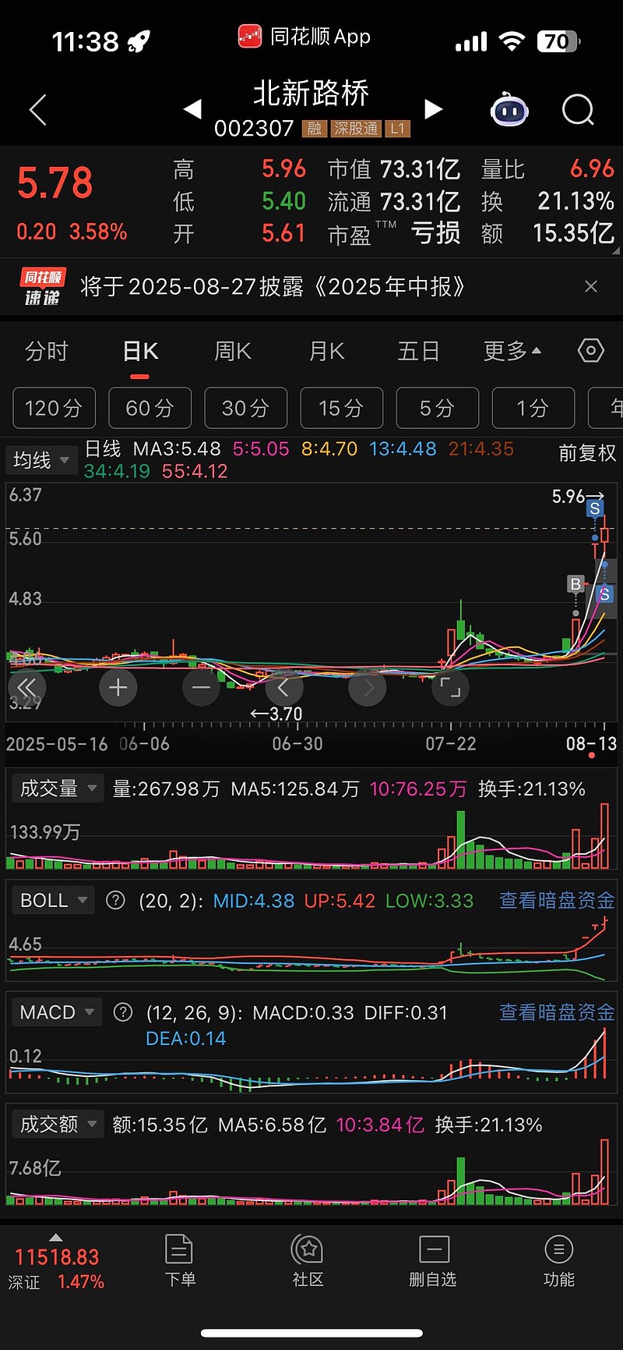Jump to earliest candles with double-arrow button
This screenshot has width=623, height=1350.
[27, 687]
